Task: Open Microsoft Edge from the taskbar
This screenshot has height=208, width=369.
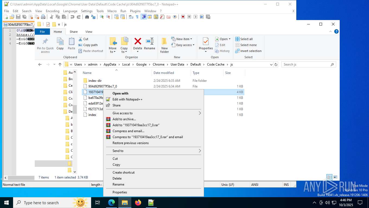Action: tap(112, 203)
